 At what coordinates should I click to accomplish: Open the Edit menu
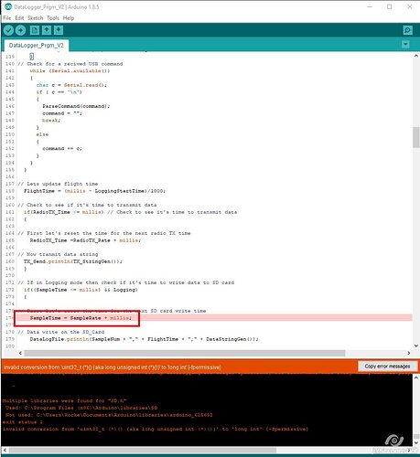tap(19, 18)
